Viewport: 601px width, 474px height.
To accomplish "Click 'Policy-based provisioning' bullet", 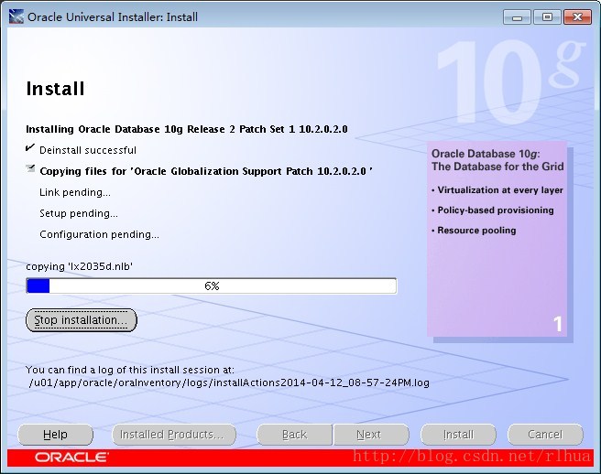I will click(x=493, y=210).
